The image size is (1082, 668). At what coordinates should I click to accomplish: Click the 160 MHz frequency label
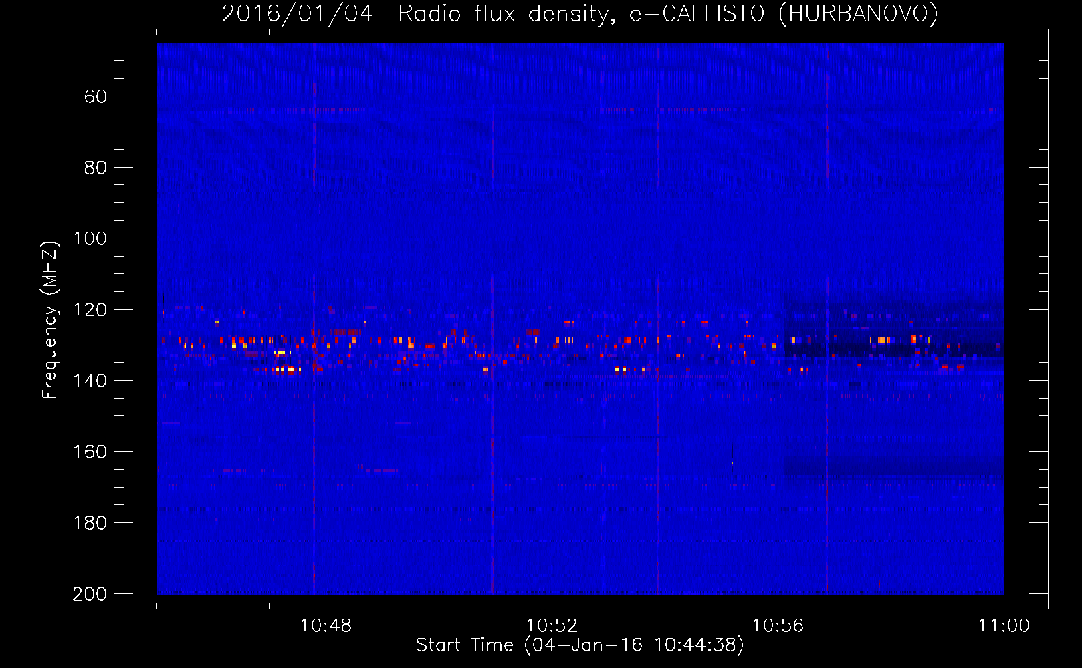point(90,452)
